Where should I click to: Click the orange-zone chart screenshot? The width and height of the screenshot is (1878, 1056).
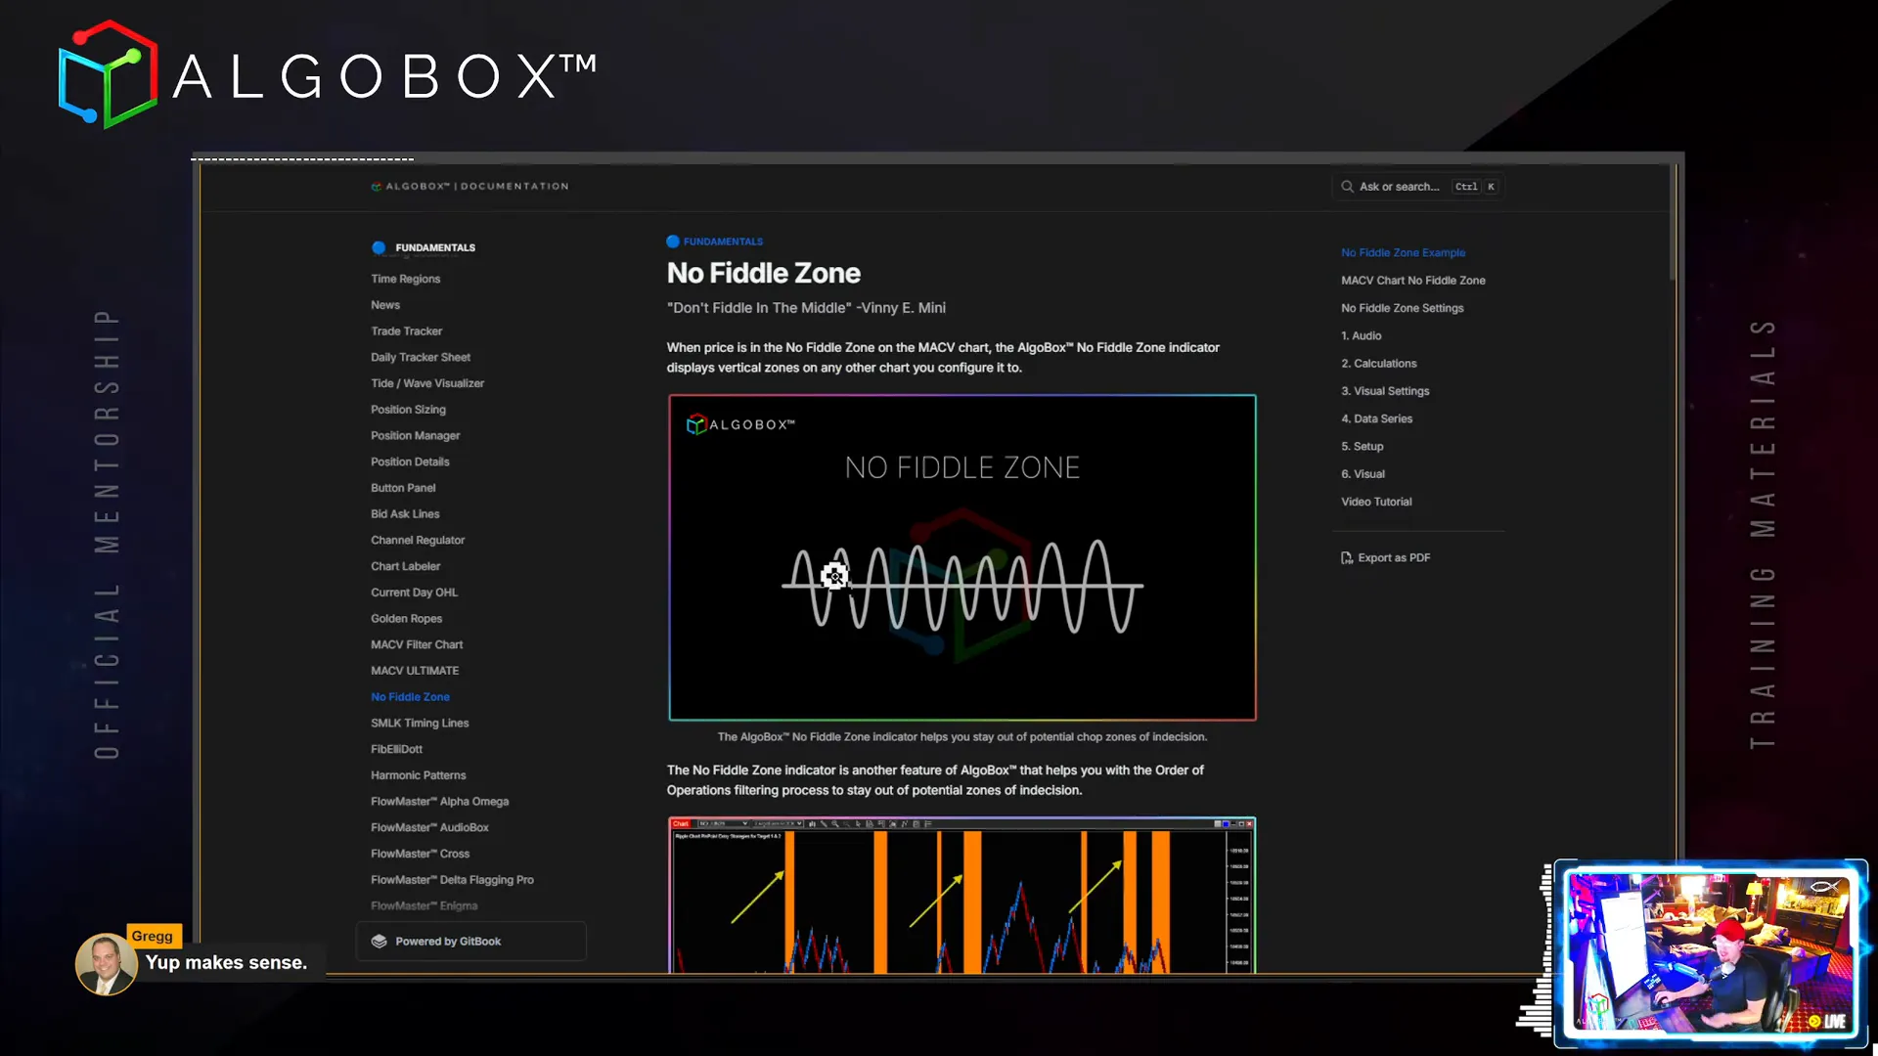point(962,895)
